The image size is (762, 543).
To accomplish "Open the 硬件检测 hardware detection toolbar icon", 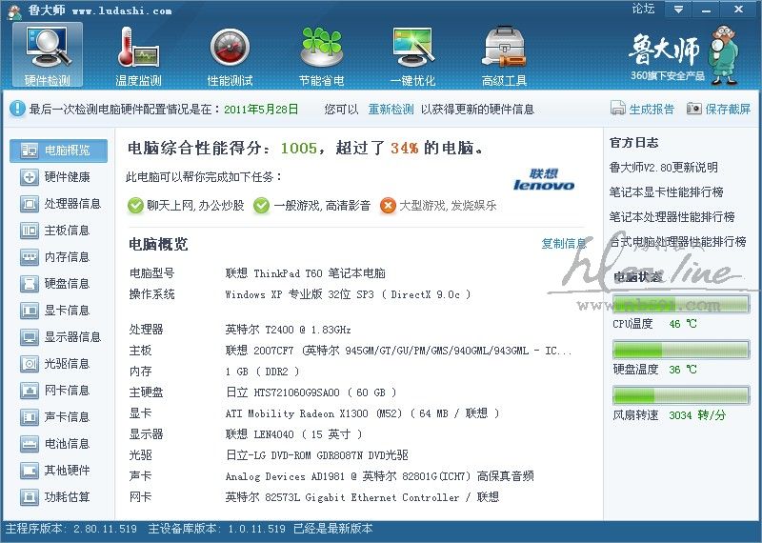I will 48,55.
